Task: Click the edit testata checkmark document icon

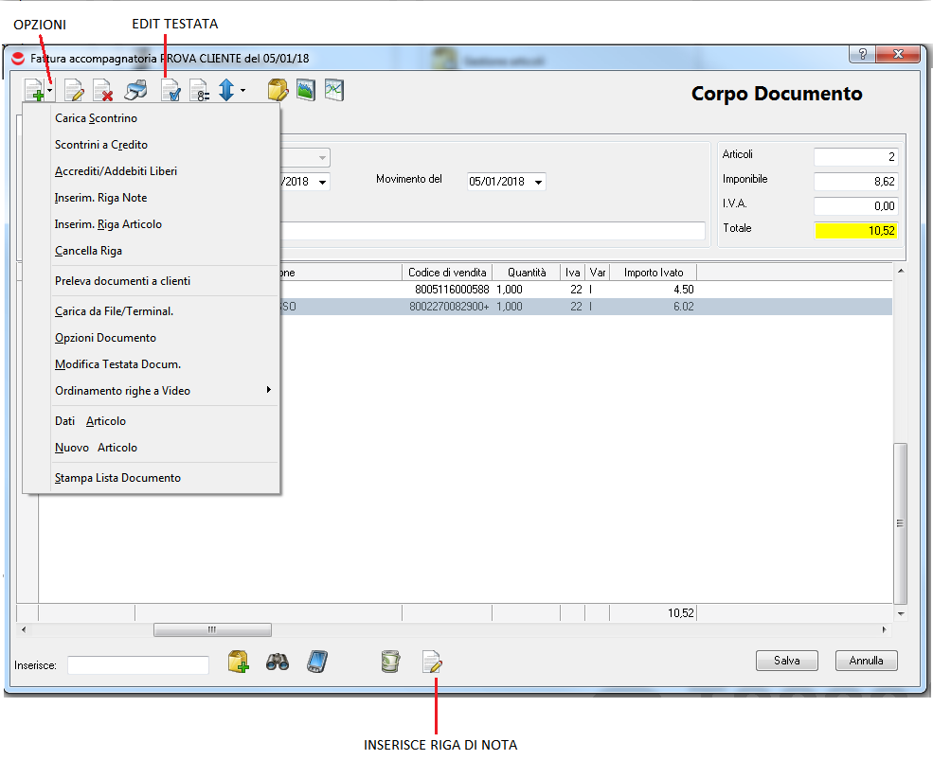Action: point(170,91)
